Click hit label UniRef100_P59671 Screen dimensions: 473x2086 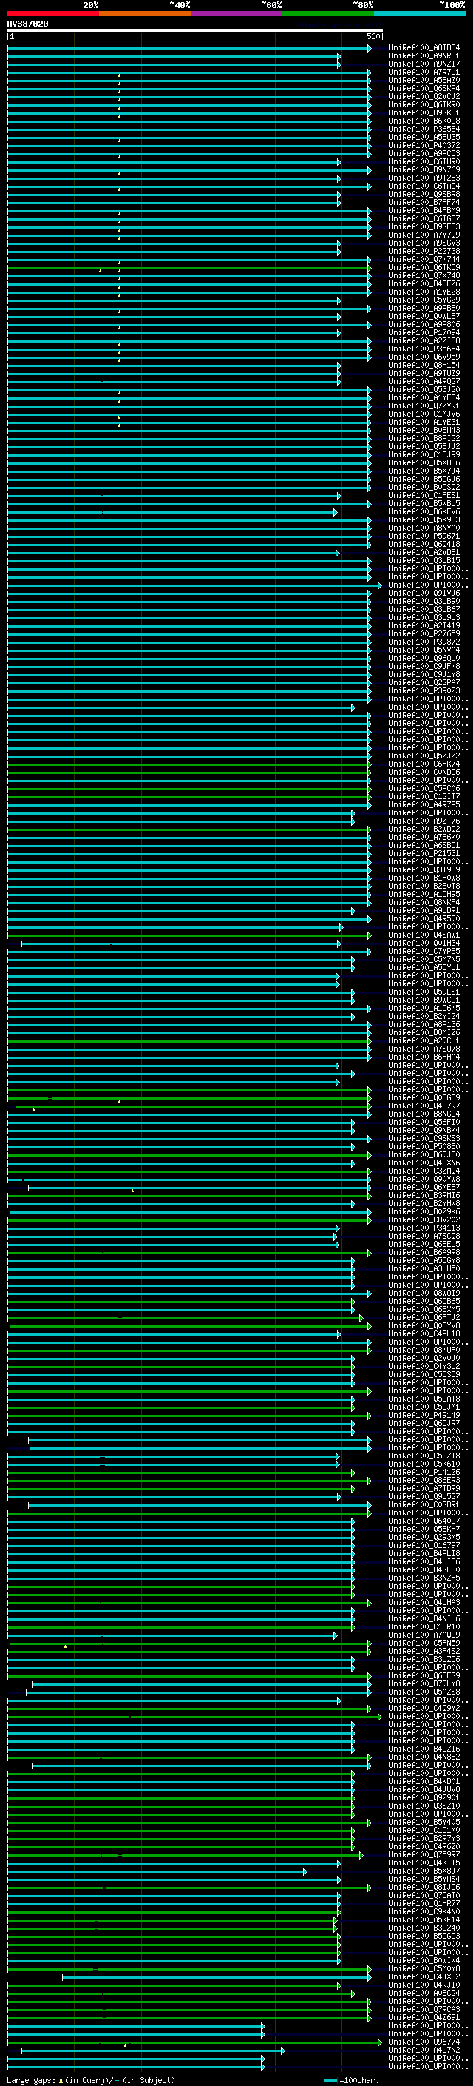tap(424, 536)
